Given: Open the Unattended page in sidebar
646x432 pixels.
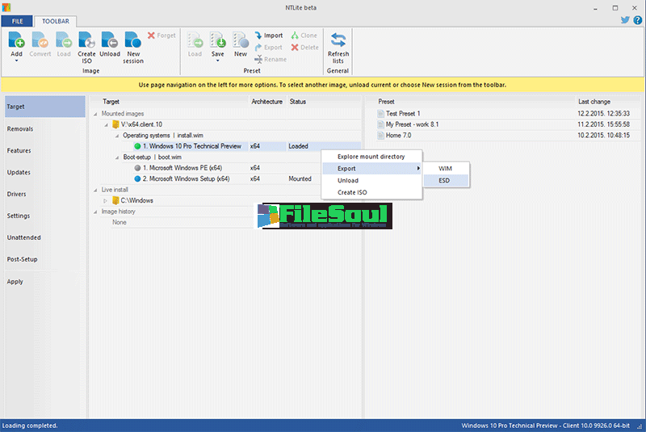Looking at the screenshot, I should (x=23, y=237).
